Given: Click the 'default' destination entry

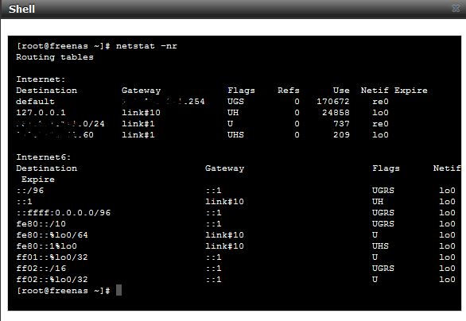Looking at the screenshot, I should [35, 102].
